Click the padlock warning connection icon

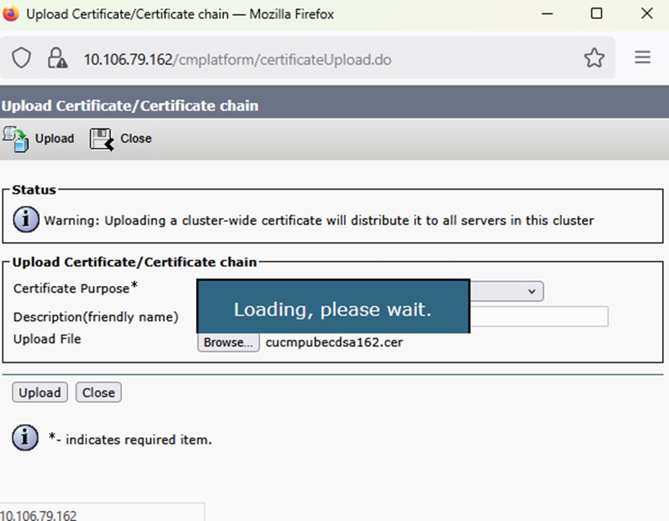[x=57, y=58]
